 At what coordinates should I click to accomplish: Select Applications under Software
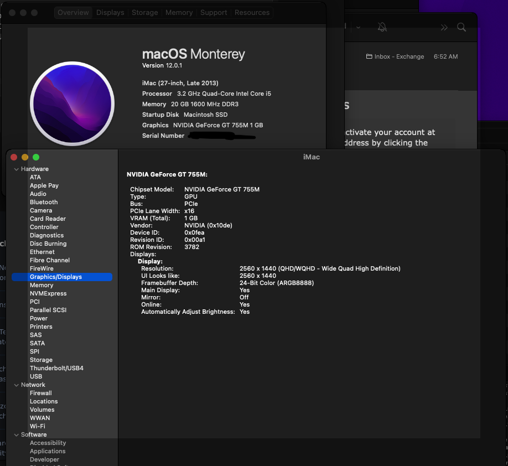48,452
